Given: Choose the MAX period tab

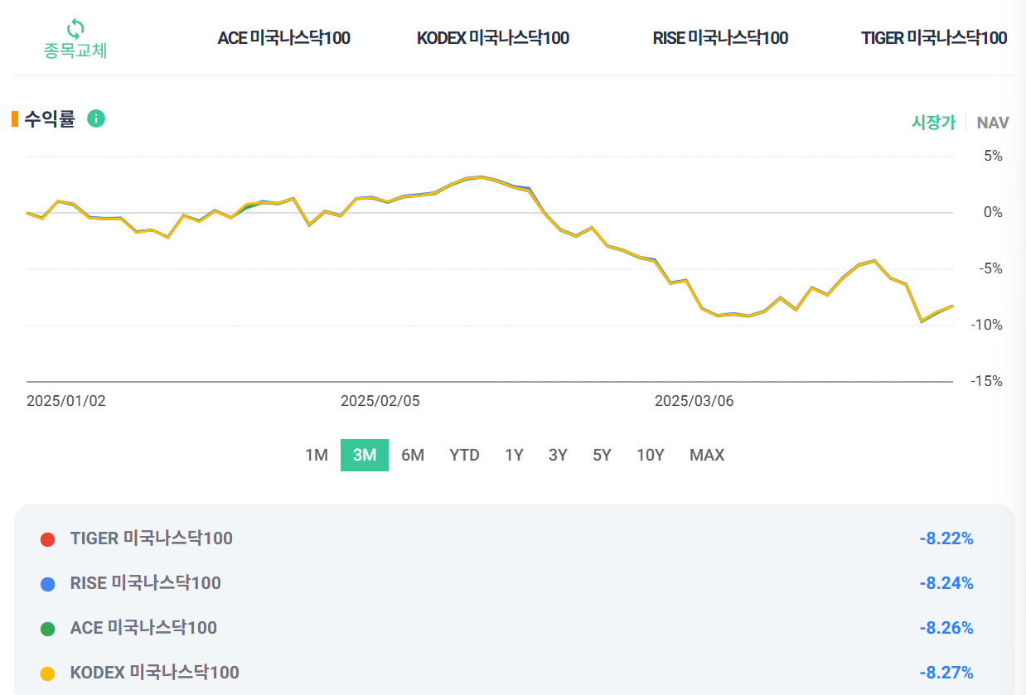Looking at the screenshot, I should coord(707,455).
